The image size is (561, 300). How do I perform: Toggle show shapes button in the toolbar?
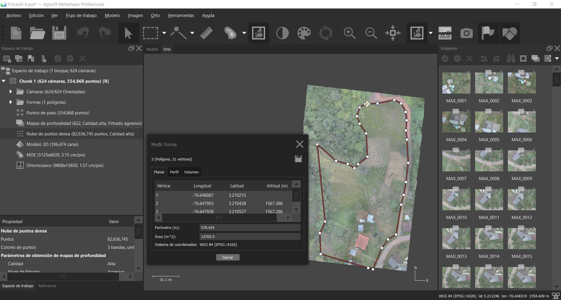click(x=510, y=33)
